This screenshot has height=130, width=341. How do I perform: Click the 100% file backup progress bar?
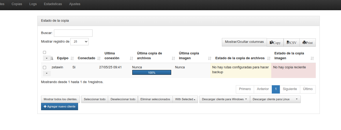click(152, 72)
